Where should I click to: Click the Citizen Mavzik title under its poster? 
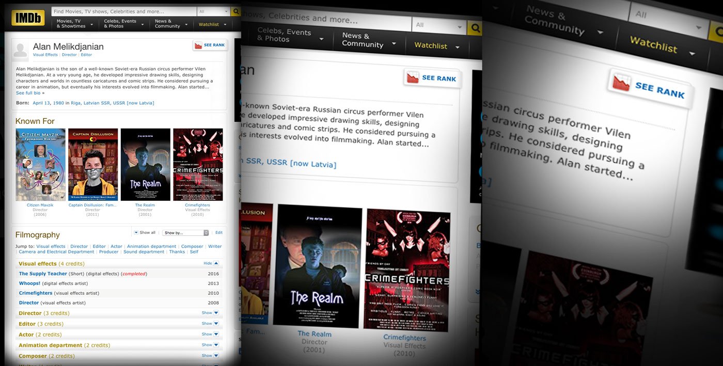pos(40,205)
